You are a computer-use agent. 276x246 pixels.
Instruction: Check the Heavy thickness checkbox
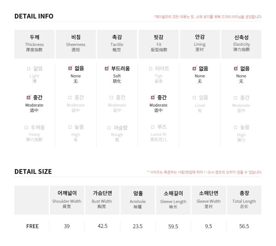click(26, 128)
